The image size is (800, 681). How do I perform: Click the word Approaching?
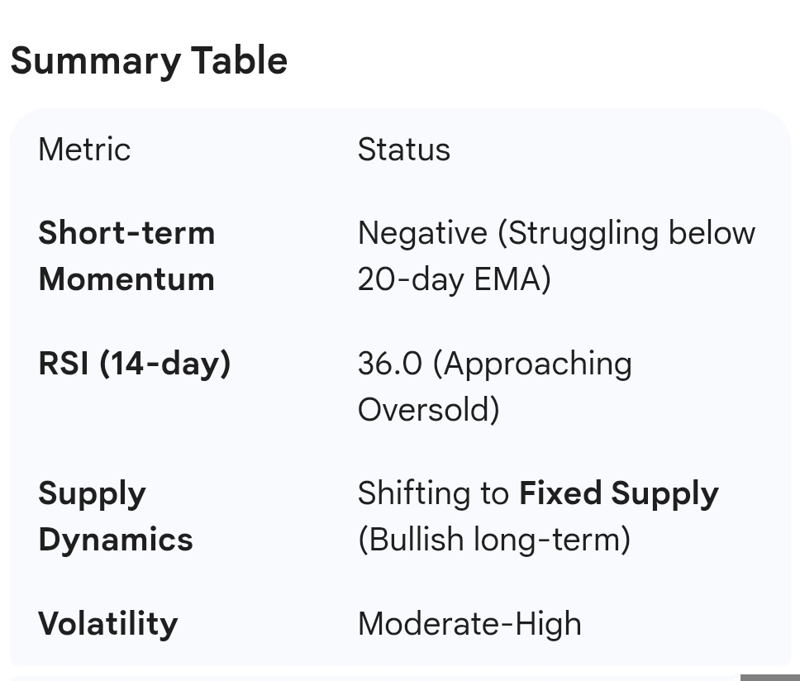tap(533, 364)
